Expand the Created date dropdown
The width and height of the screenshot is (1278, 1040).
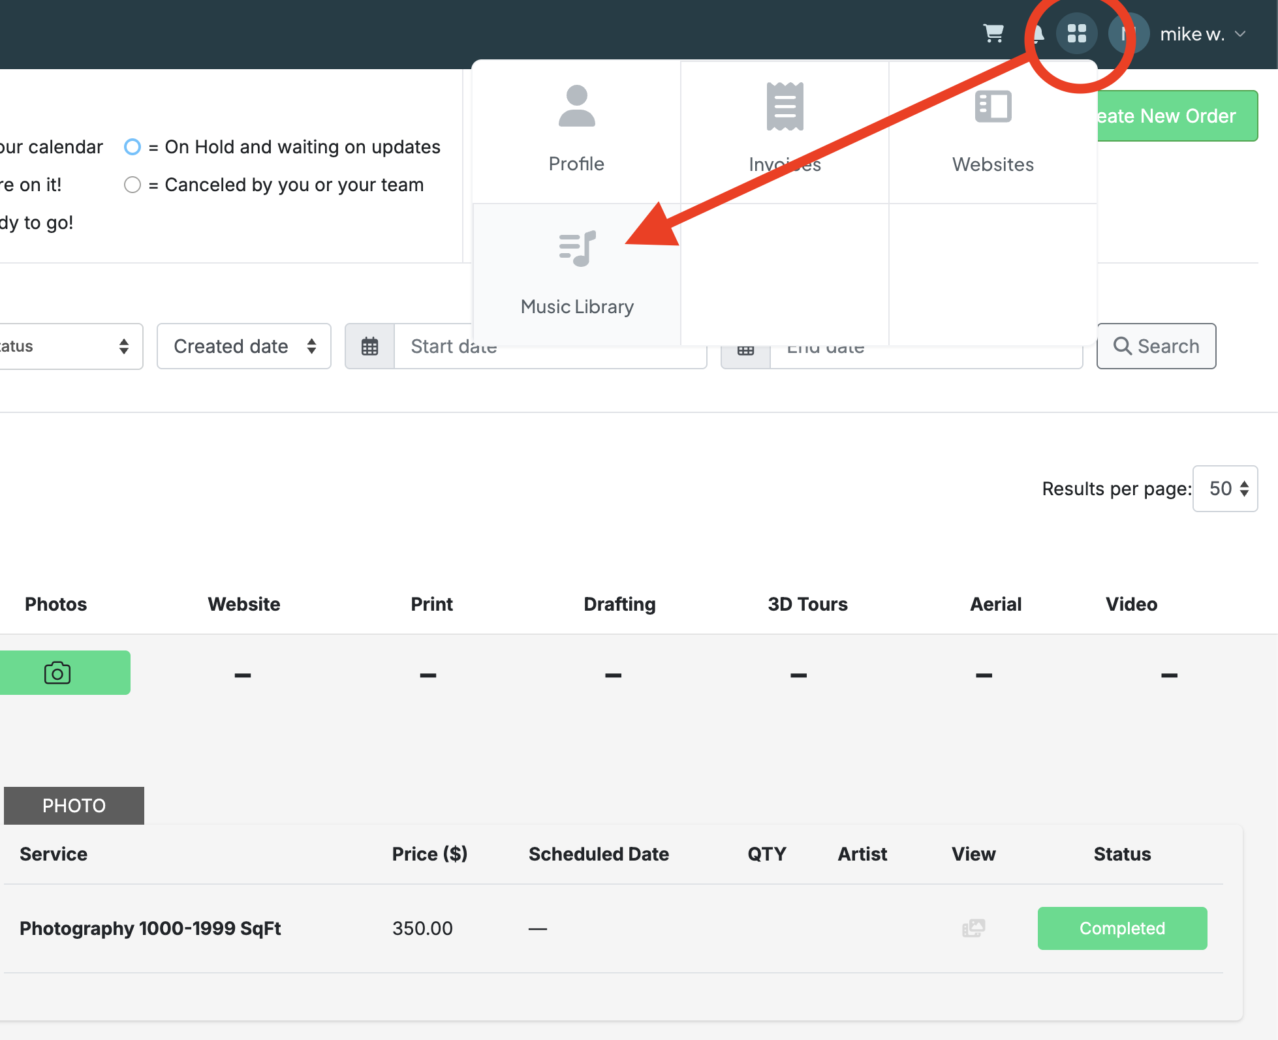click(x=244, y=346)
